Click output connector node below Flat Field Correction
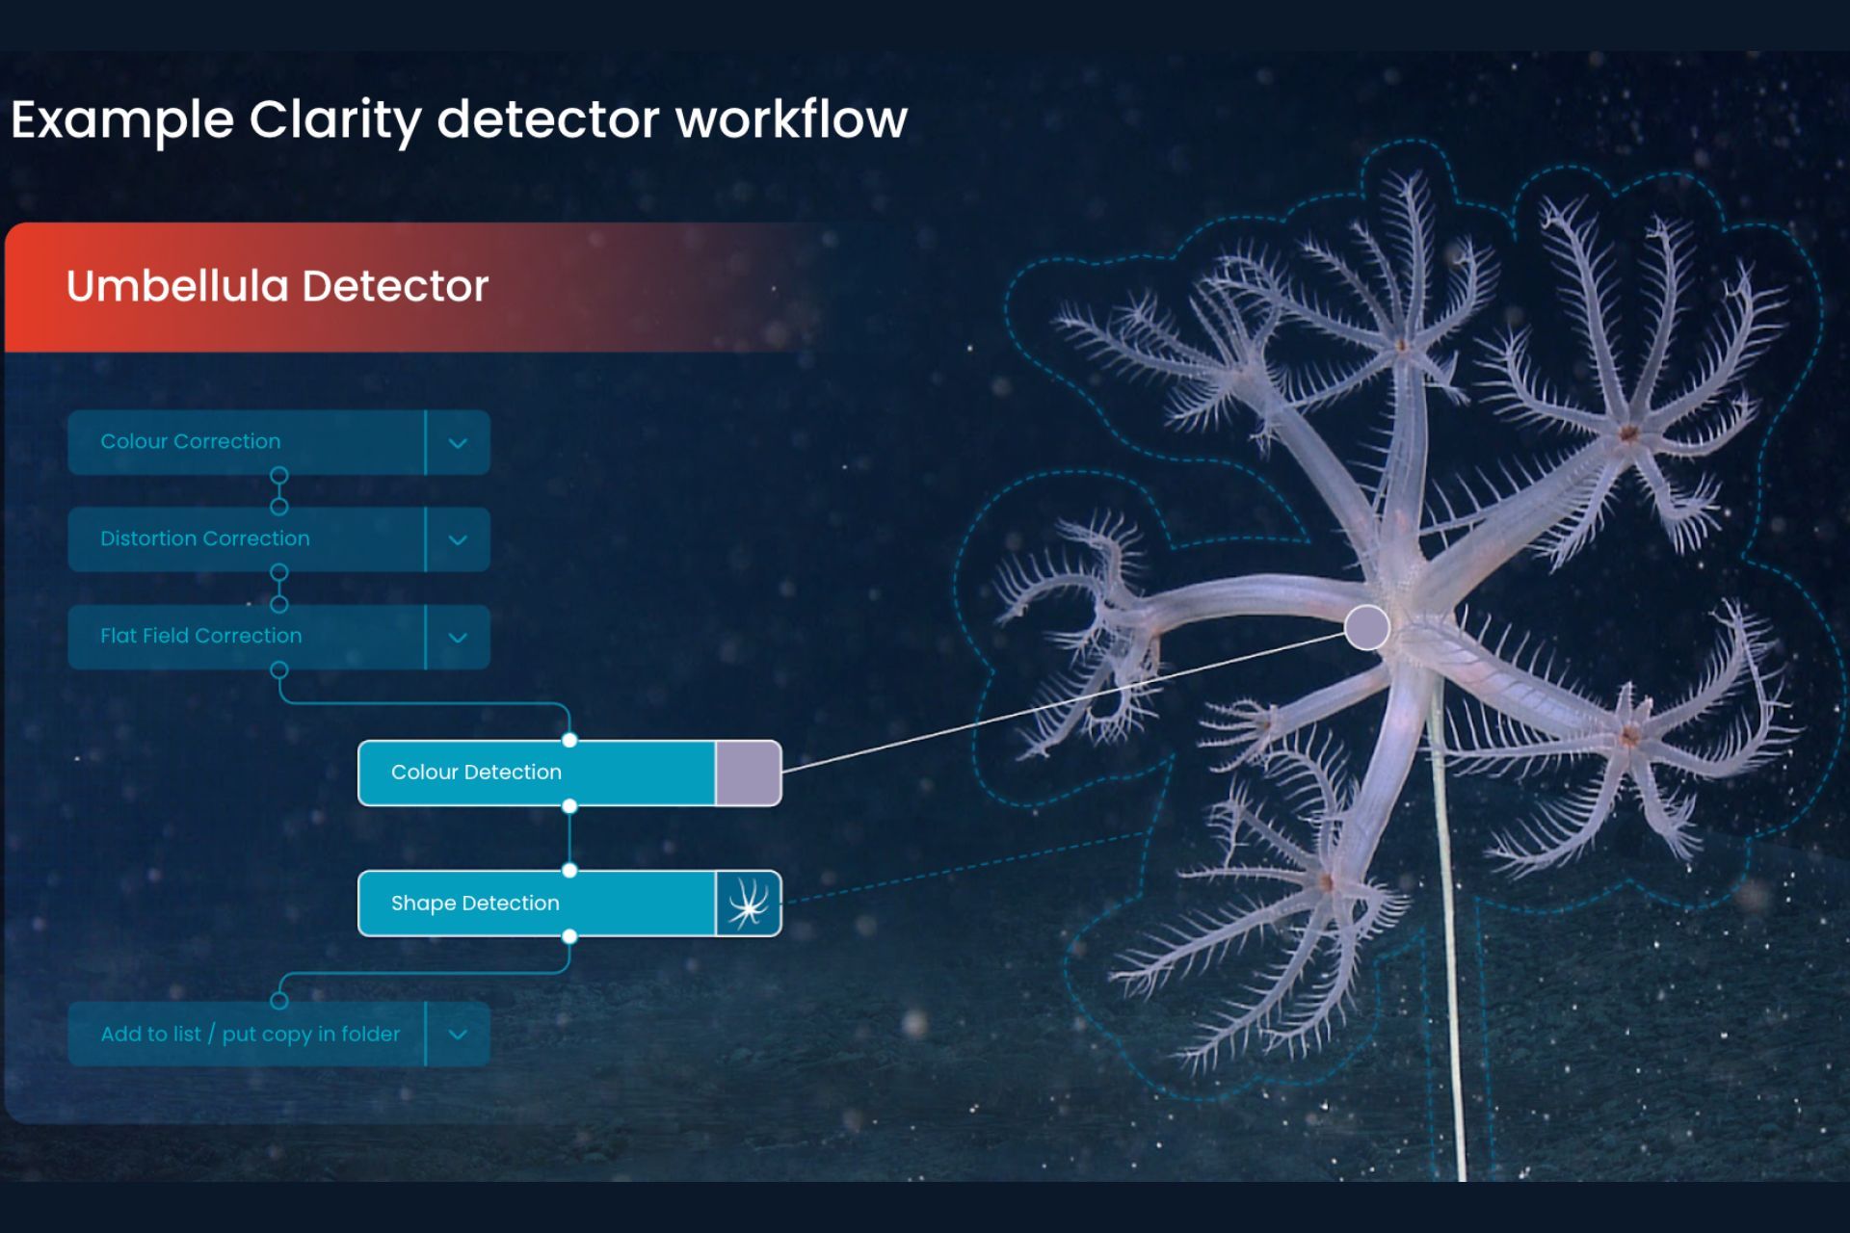The width and height of the screenshot is (1850, 1233). coord(279,669)
